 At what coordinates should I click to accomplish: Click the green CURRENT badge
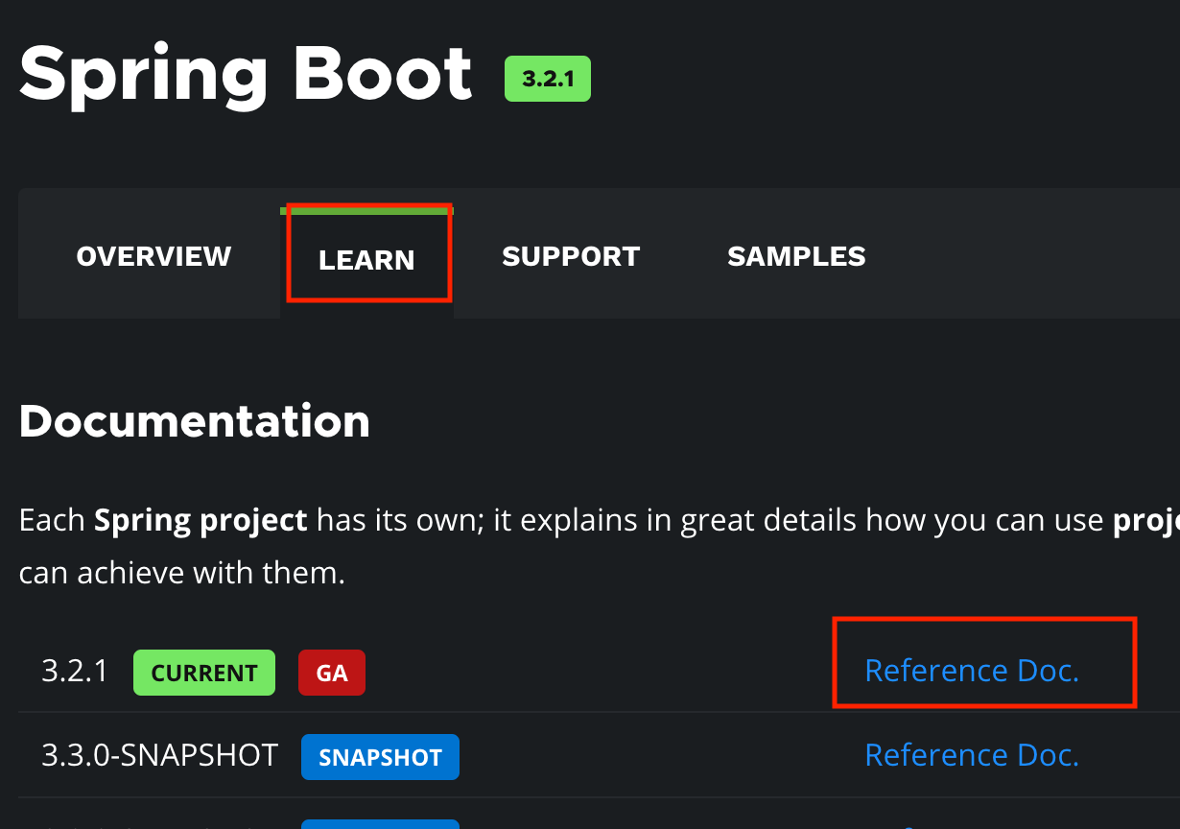(x=204, y=673)
